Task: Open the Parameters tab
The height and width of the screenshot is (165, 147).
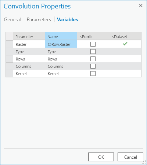Action: 39,19
